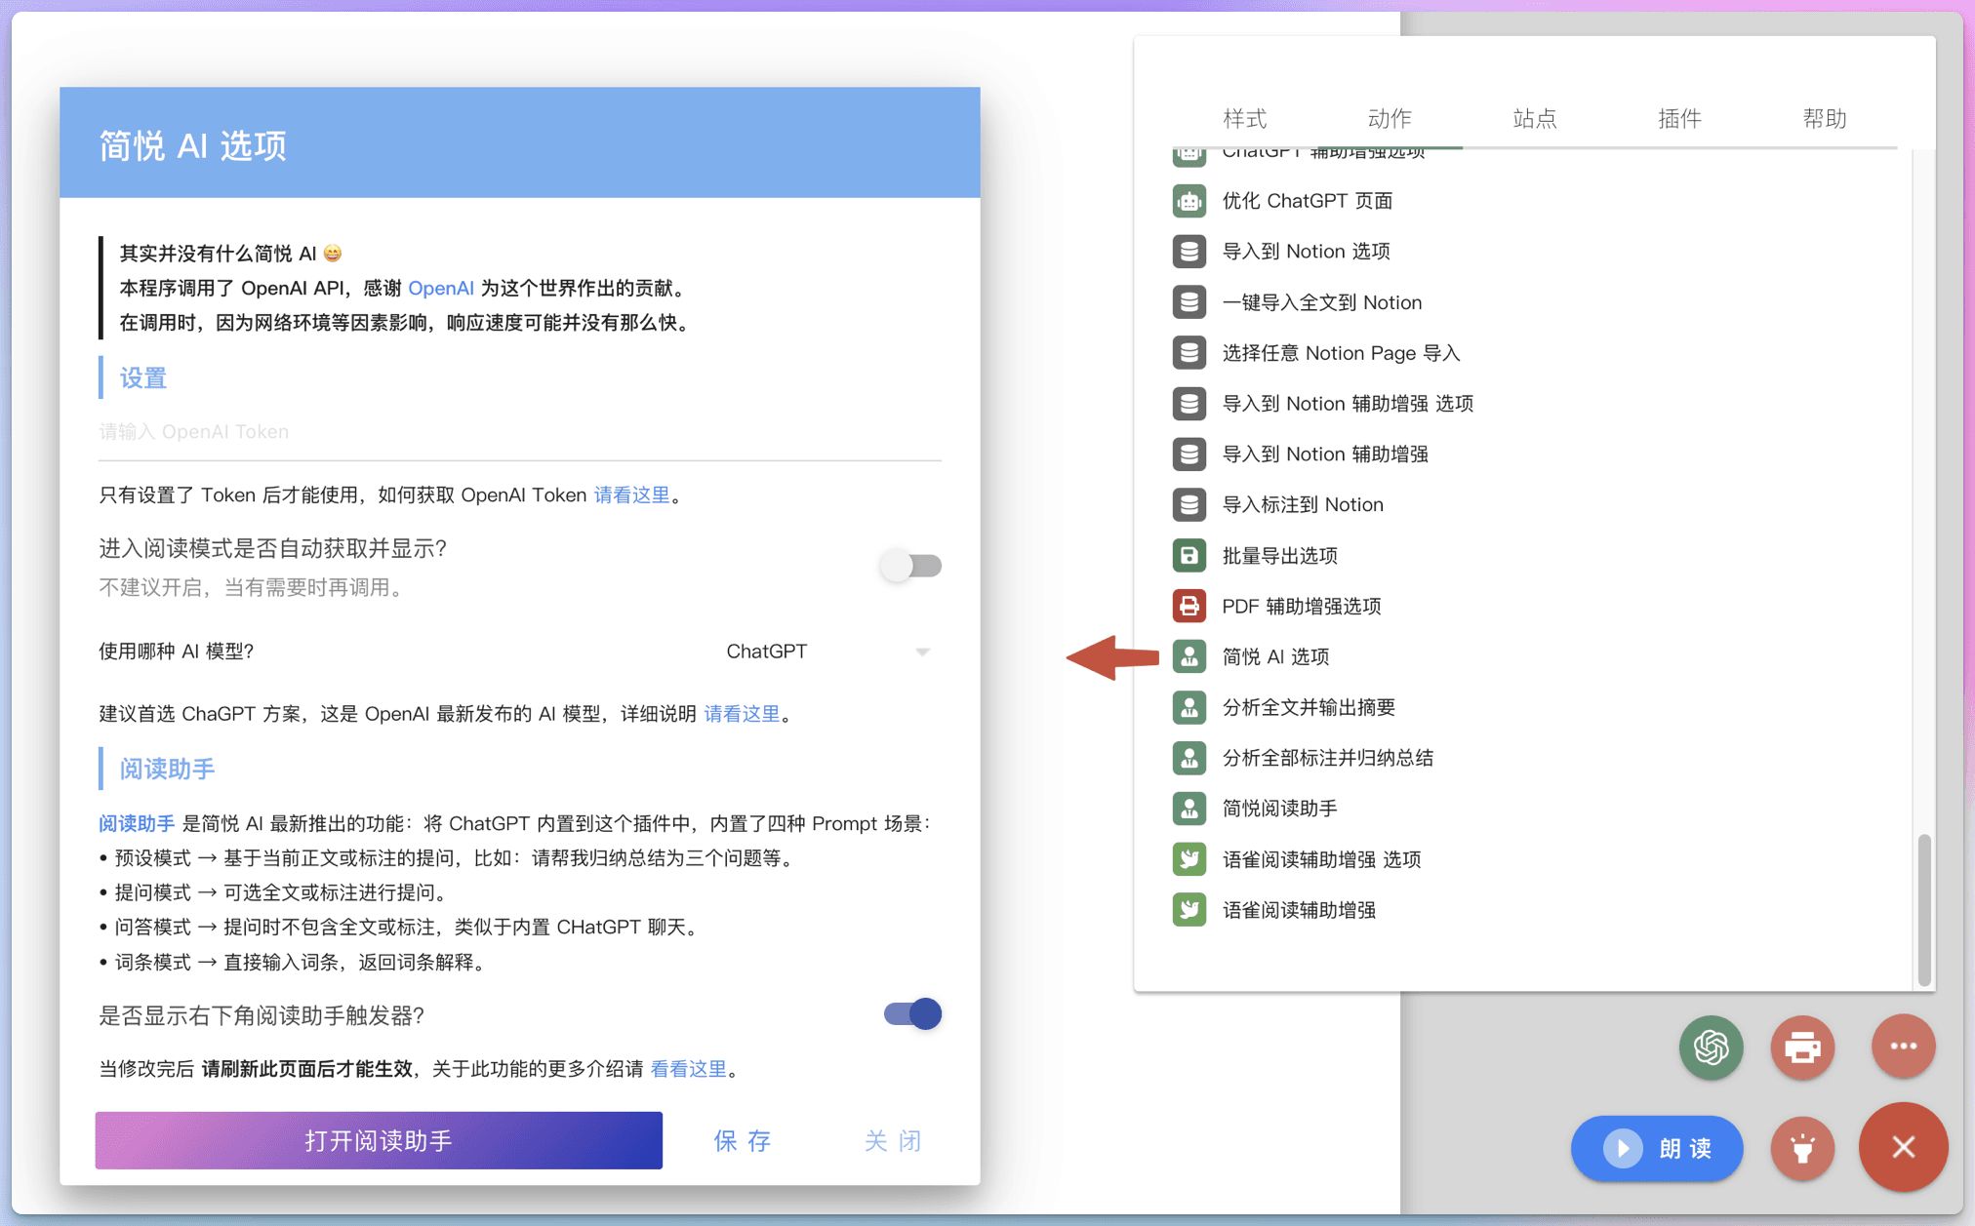This screenshot has width=1975, height=1226.
Task: Click the ChatGPT round floating button
Action: point(1711,1047)
